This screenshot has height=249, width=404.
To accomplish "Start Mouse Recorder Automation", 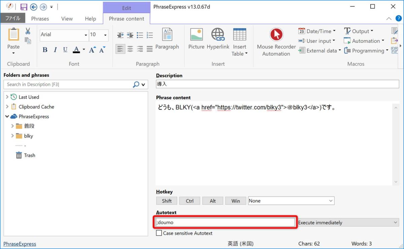I will pos(276,42).
